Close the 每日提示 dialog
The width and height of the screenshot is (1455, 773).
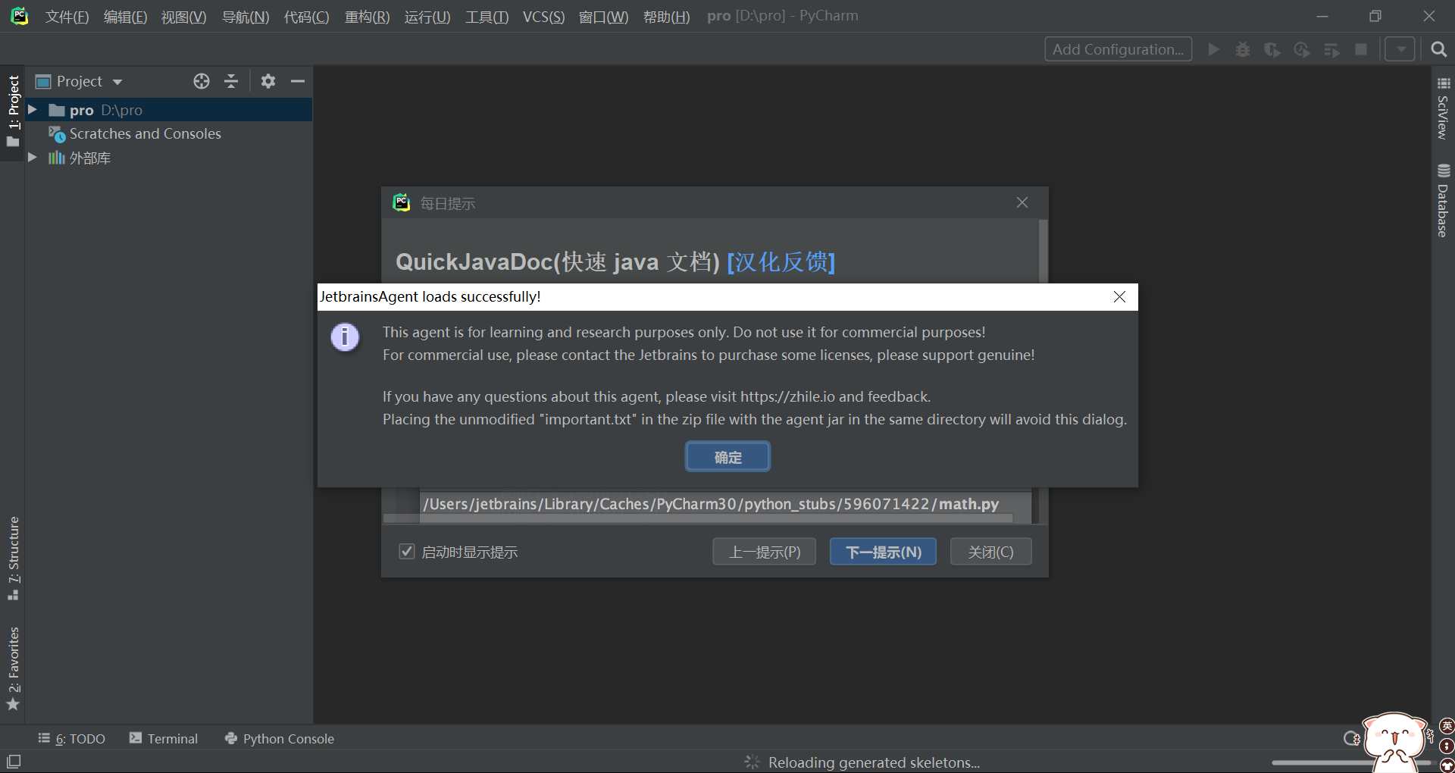coord(1022,202)
